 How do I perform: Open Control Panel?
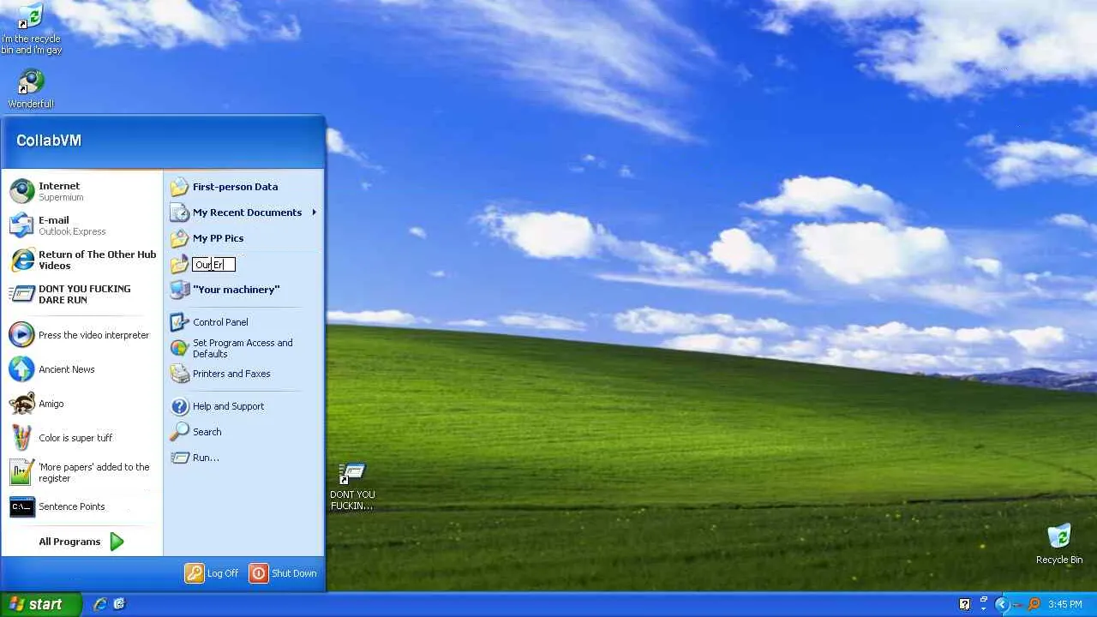pyautogui.click(x=244, y=322)
